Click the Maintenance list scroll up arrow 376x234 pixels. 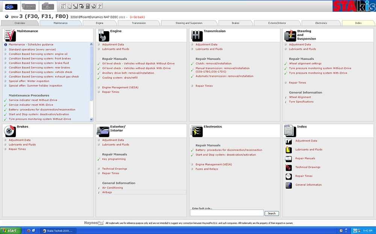click(x=91, y=44)
